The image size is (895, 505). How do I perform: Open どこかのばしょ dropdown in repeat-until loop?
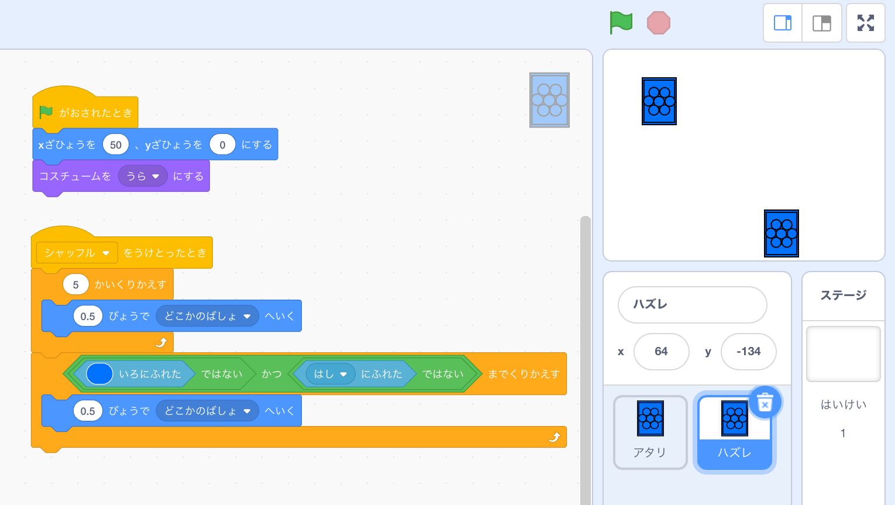207,411
